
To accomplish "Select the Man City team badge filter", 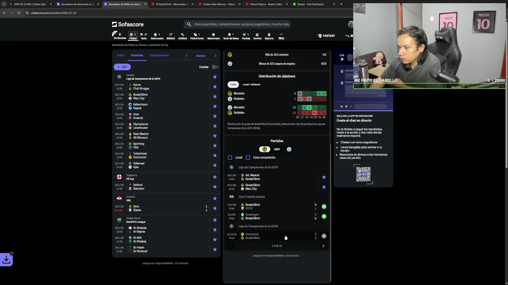I will 289,149.
